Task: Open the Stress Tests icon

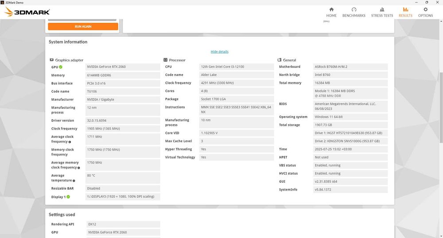Action: [x=382, y=10]
